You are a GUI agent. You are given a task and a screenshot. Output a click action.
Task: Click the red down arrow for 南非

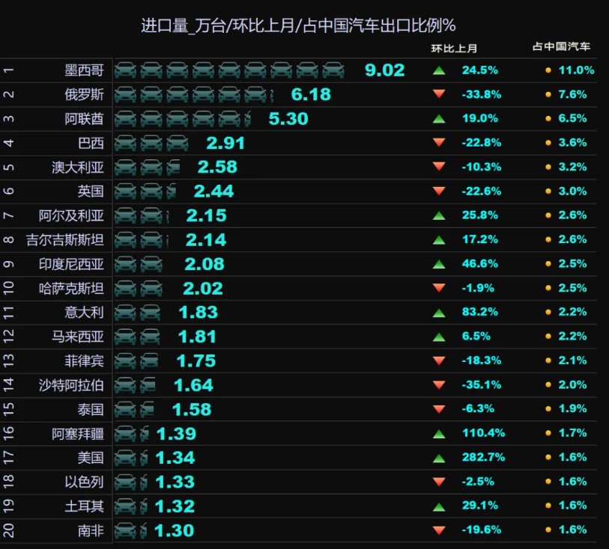439,530
